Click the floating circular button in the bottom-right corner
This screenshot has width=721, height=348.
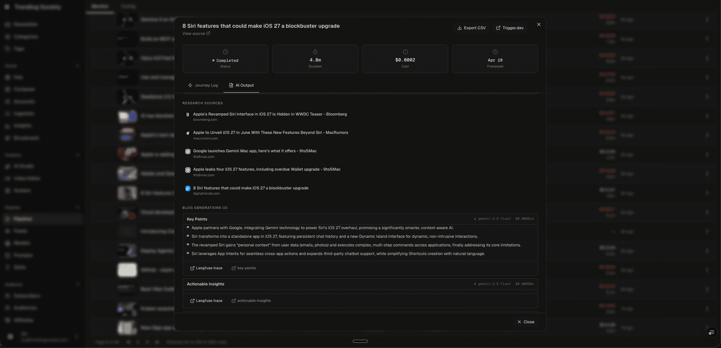[711, 333]
